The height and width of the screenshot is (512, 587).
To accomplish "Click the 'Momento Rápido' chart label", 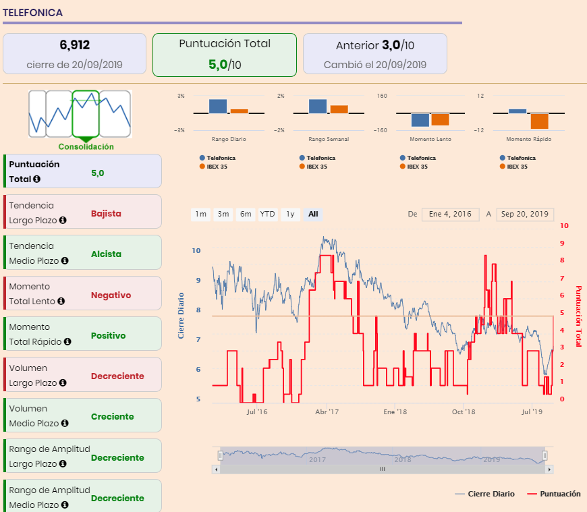I will [x=528, y=139].
